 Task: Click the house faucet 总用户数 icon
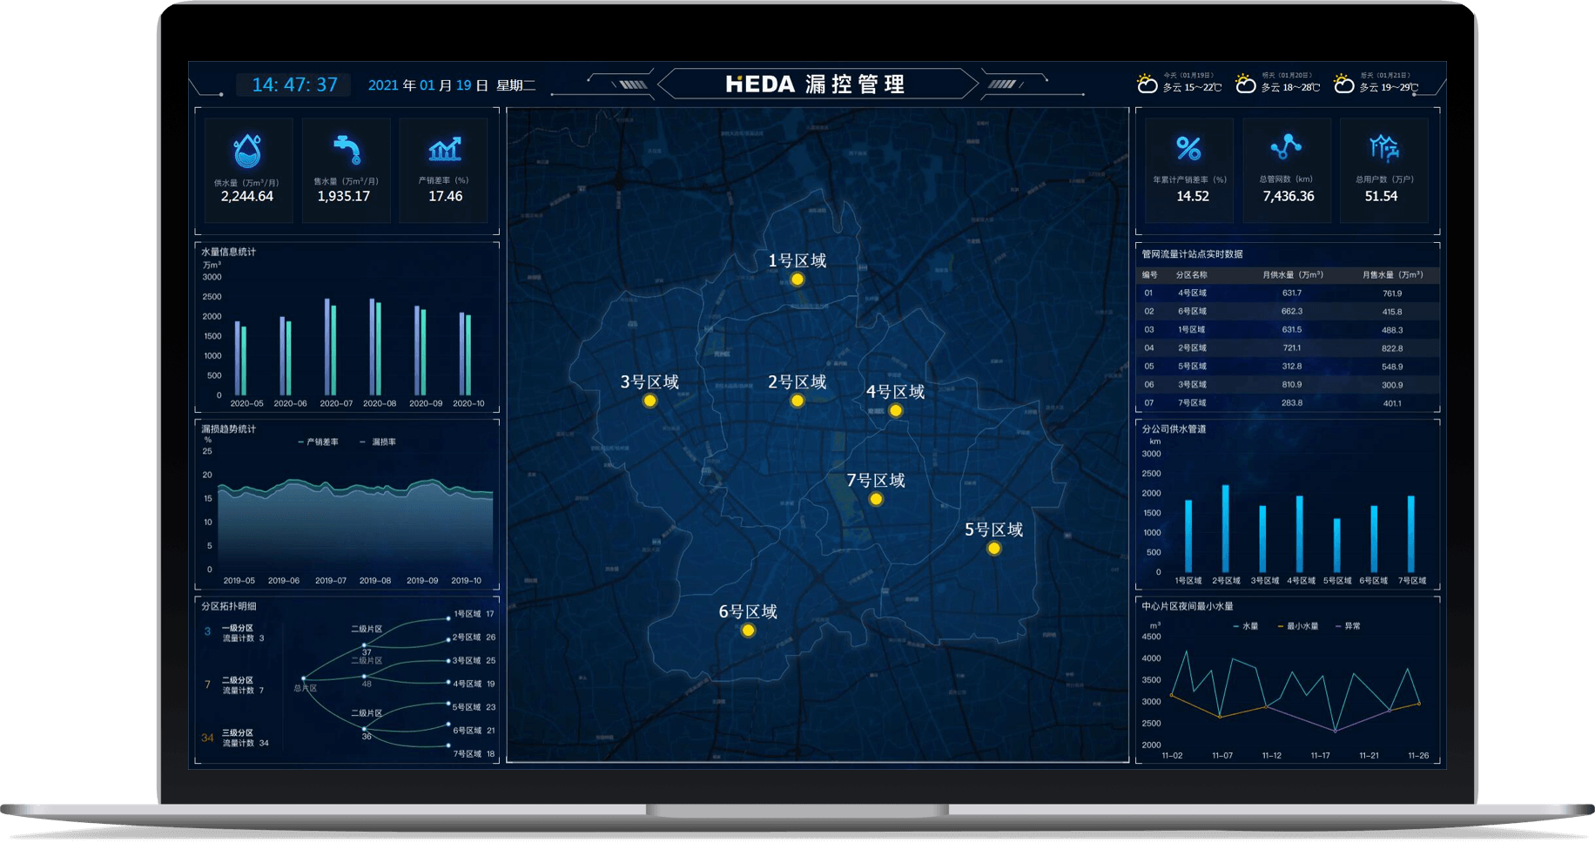pyautogui.click(x=1383, y=148)
